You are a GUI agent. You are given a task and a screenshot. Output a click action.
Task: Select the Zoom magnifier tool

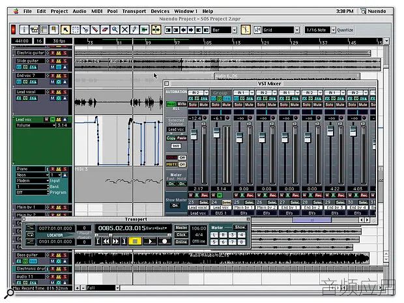pos(115,30)
